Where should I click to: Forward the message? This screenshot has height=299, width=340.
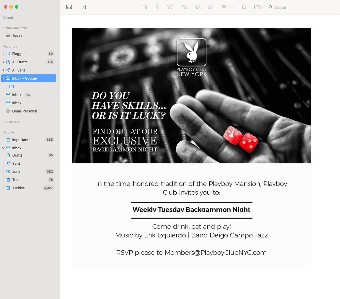[210, 7]
